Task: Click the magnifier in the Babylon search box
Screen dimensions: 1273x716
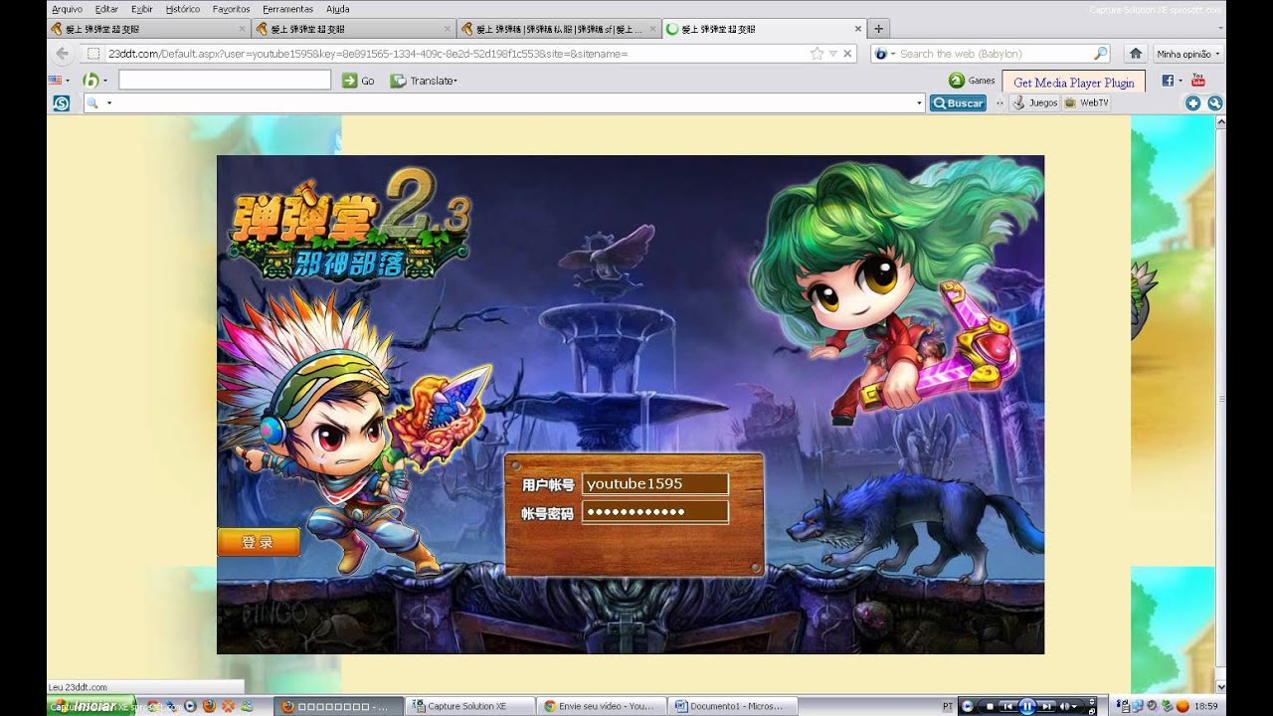Action: (1101, 54)
